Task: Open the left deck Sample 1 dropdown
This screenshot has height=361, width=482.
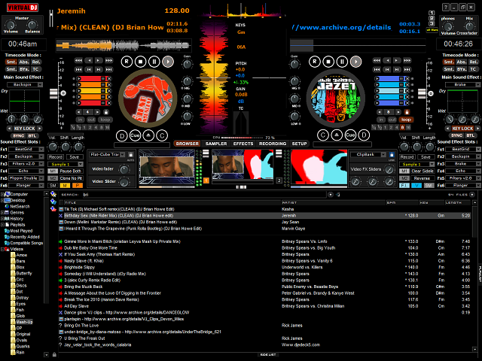Action: [x=66, y=164]
